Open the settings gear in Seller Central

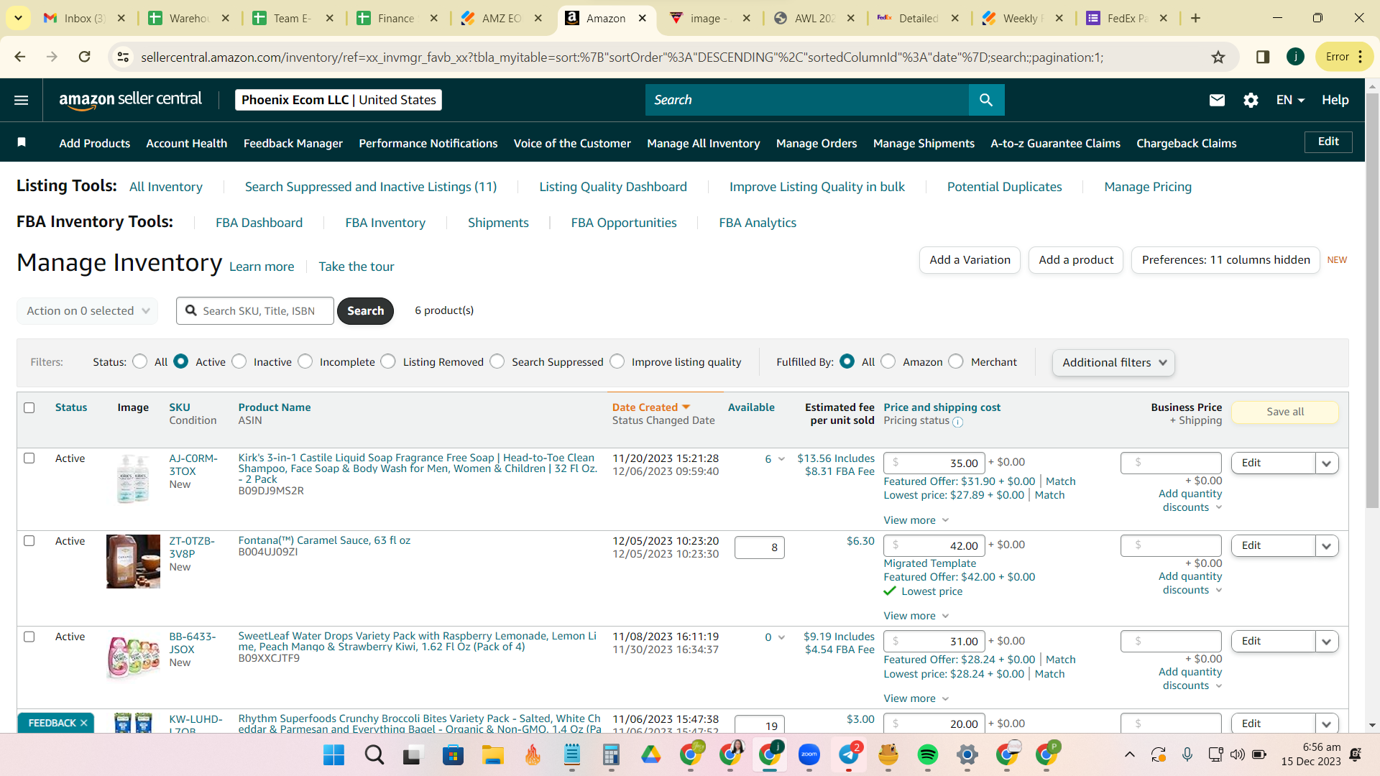[1251, 100]
